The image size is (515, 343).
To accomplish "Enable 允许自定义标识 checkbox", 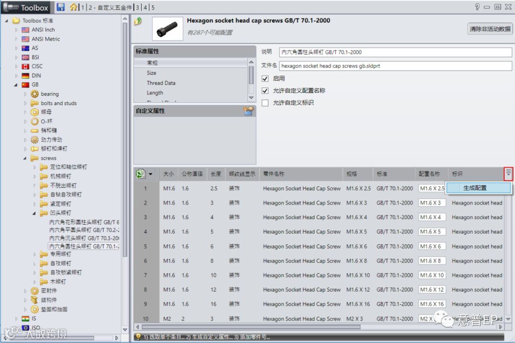I will (265, 103).
